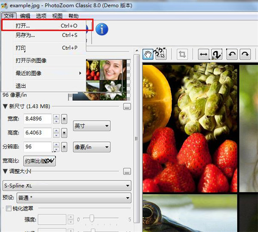Rotate image counterclockwise
Image resolution: width=258 pixels, height=232 pixels.
pos(232,54)
